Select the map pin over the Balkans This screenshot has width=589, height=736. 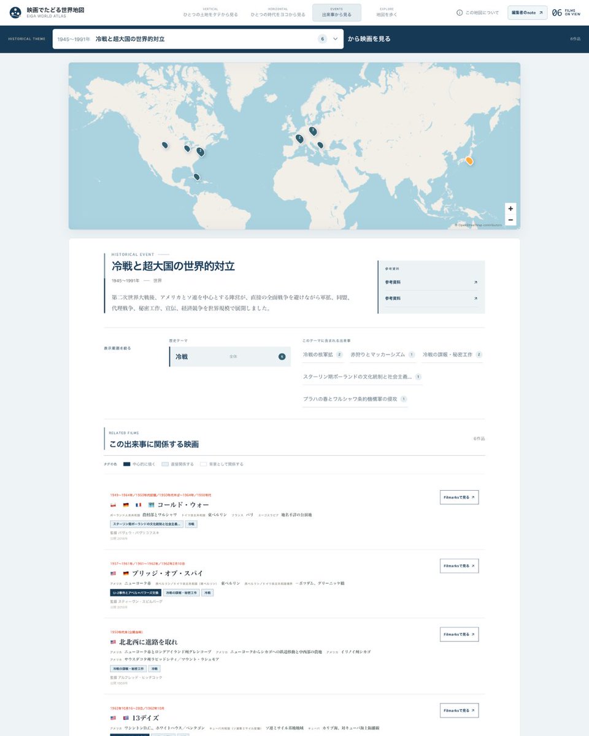click(320, 145)
